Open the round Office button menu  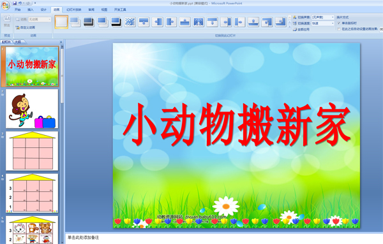click(x=5, y=5)
